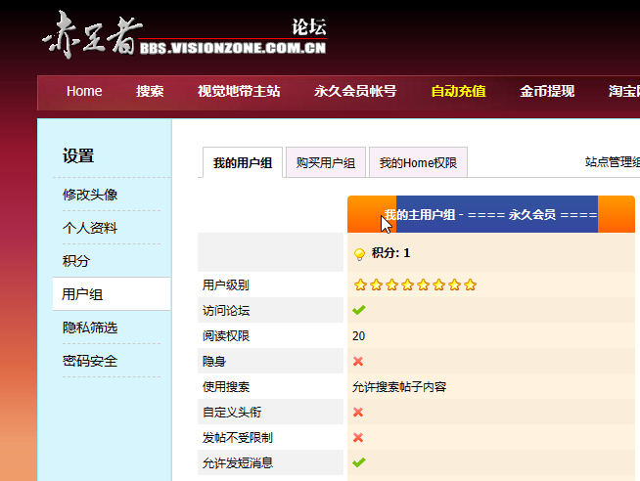This screenshot has height=481, width=640.
Task: Click the 访问论坛 row label
Action: [x=226, y=310]
